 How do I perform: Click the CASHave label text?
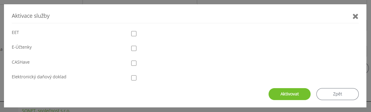(x=21, y=62)
